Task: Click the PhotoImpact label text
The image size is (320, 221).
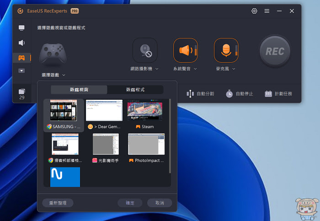Action: coord(149,161)
